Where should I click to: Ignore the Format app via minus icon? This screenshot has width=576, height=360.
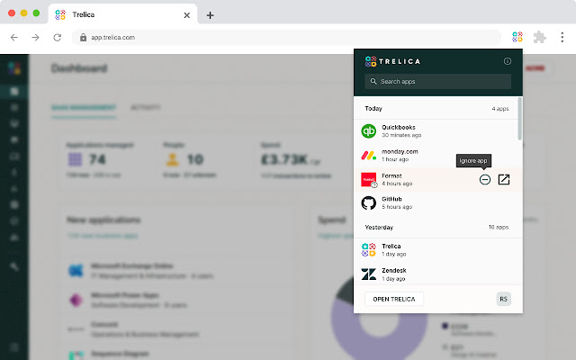pos(485,179)
